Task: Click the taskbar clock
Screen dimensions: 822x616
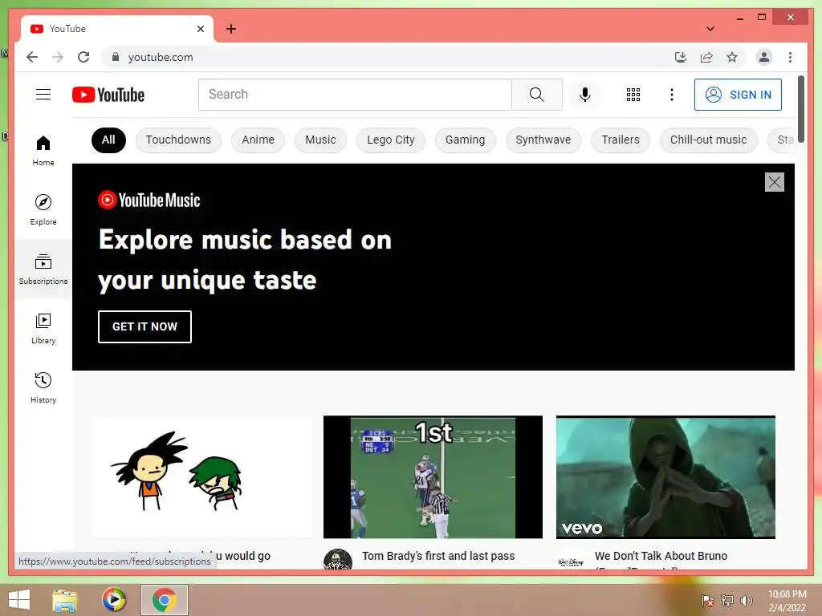Action: pos(787,601)
